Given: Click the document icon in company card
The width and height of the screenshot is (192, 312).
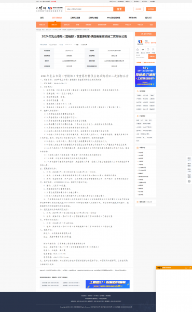Looking at the screenshot, I should [148, 49].
